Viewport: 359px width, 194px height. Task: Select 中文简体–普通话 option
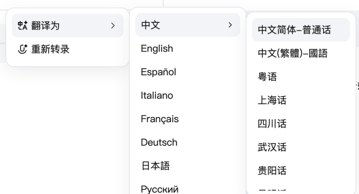pyautogui.click(x=301, y=30)
